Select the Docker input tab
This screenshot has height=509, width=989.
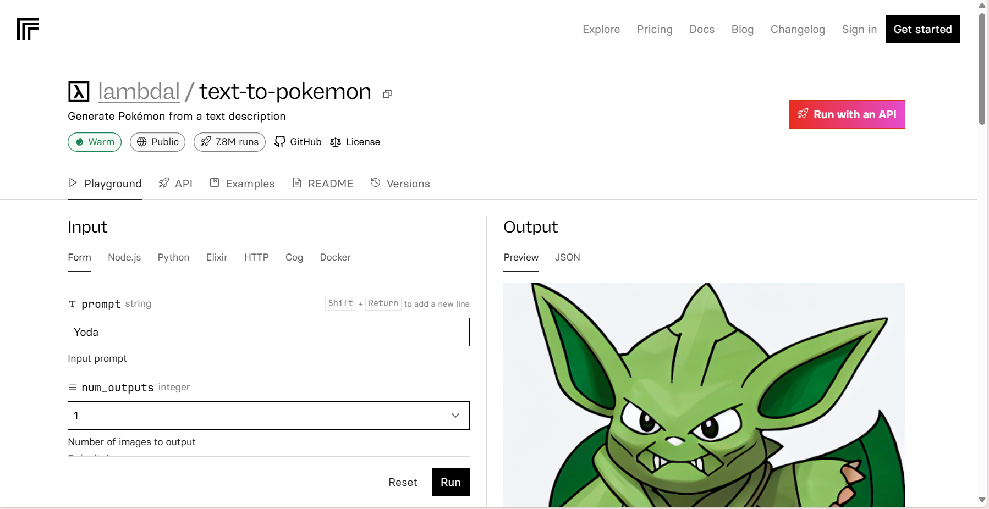(x=336, y=257)
